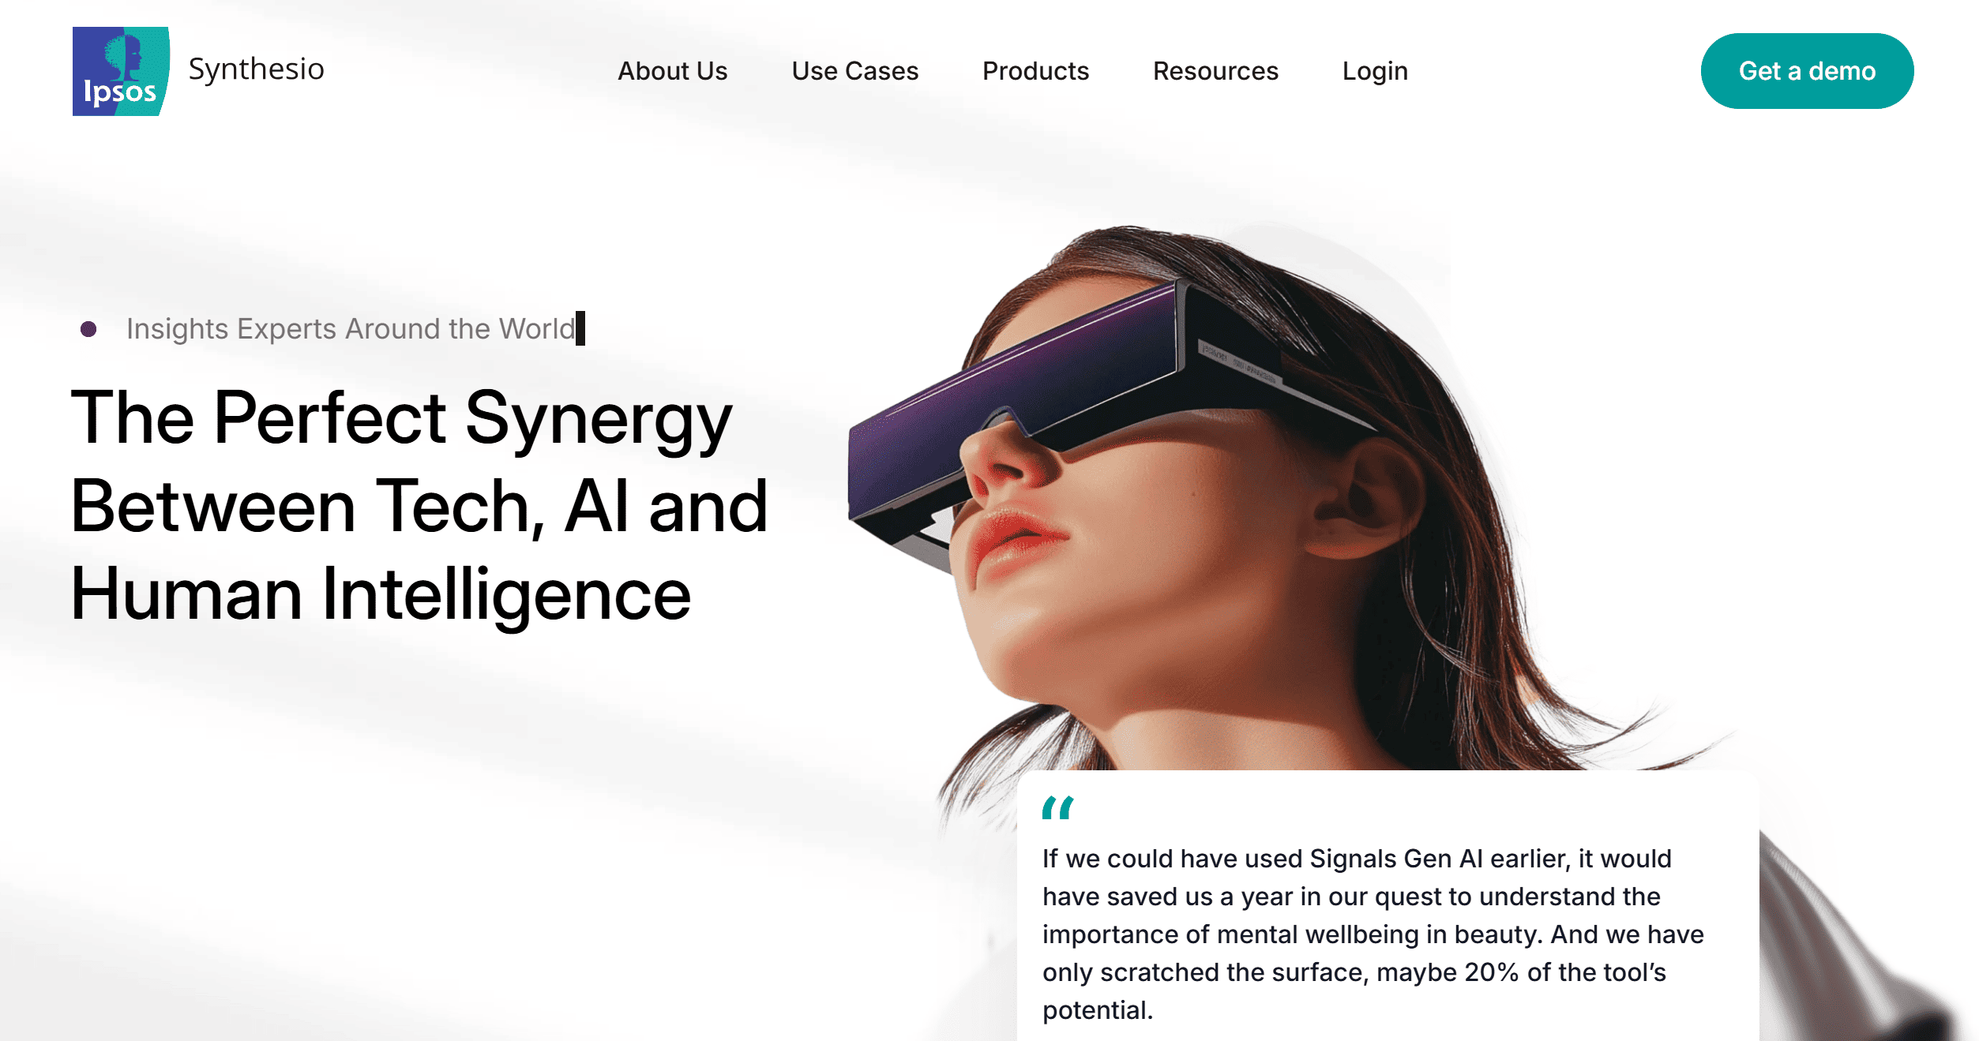Image resolution: width=1979 pixels, height=1041 pixels.
Task: Click the word Ipsos inside the logo
Action: click(x=120, y=93)
